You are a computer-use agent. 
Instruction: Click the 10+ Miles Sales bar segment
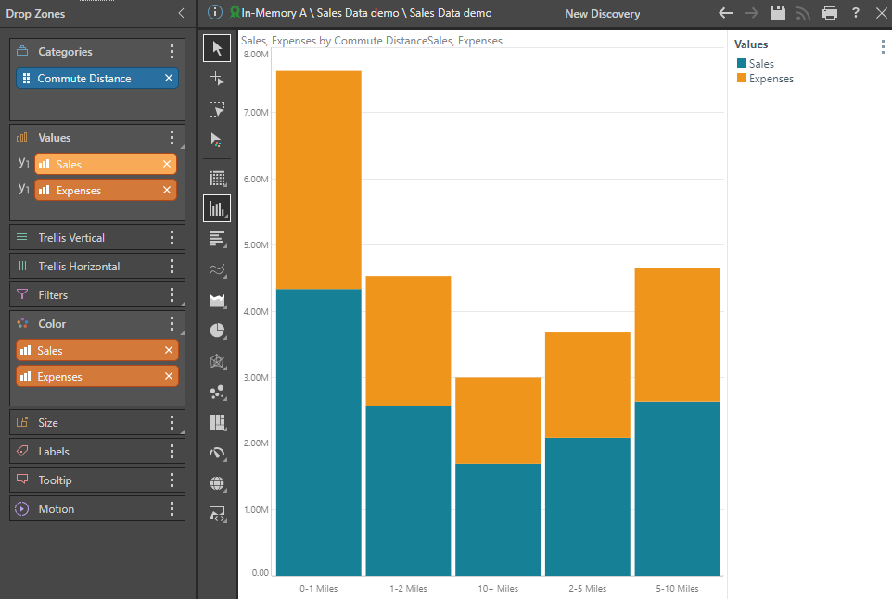[x=499, y=518]
